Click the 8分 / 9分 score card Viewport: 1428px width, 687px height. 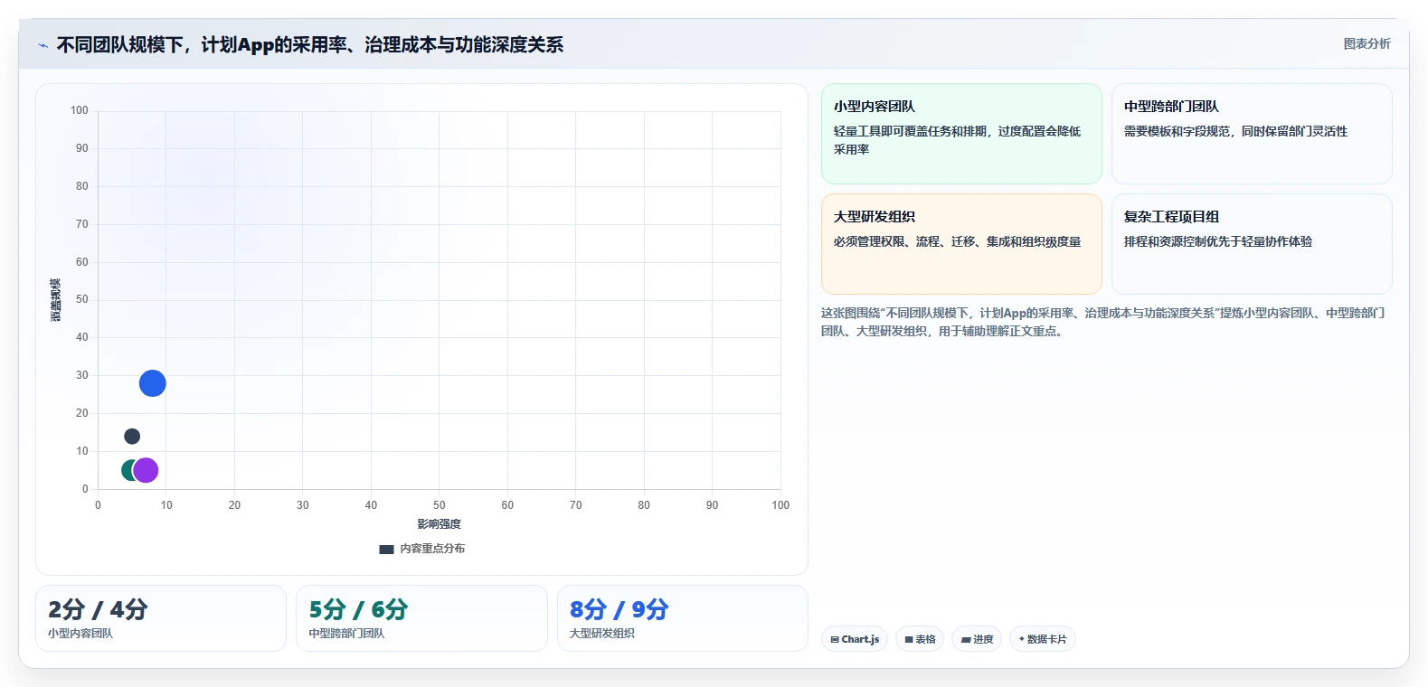[683, 618]
